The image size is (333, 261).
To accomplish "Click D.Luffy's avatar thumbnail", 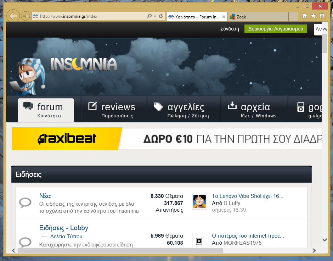I will [x=199, y=202].
